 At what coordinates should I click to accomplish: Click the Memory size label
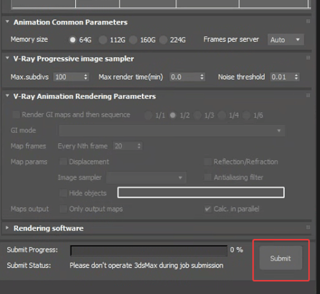29,39
